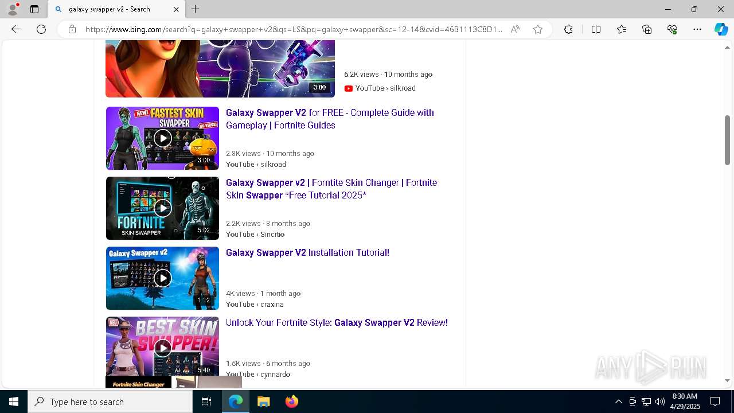Open 'Galaxy Swapper V2 for FREE' guide link

click(x=330, y=119)
